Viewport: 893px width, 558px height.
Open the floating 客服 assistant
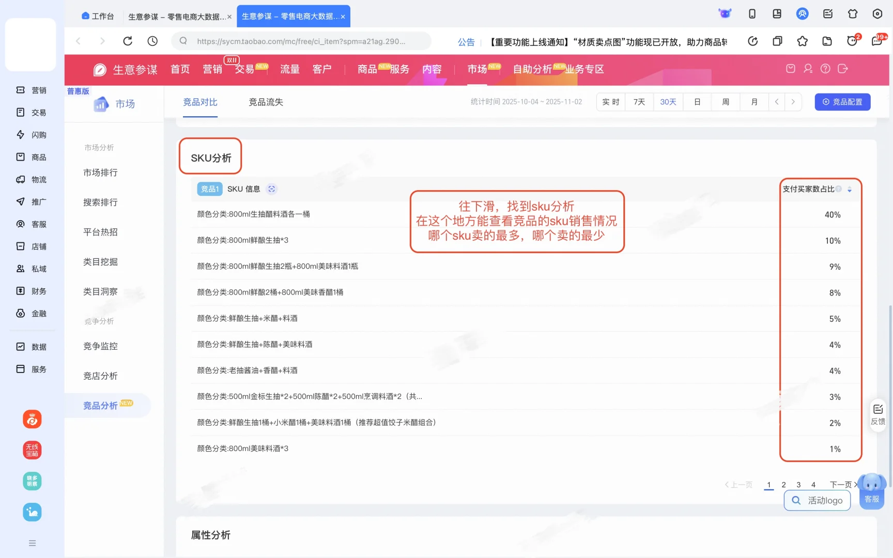(872, 491)
